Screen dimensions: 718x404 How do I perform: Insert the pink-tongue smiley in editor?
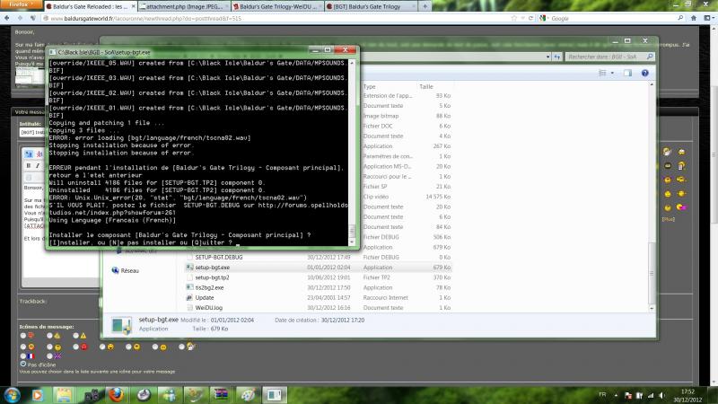681,207
